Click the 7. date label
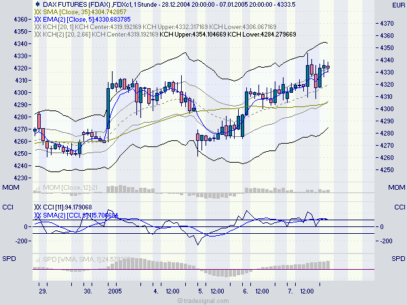Screen dimensions: 407x305 (x=290, y=291)
